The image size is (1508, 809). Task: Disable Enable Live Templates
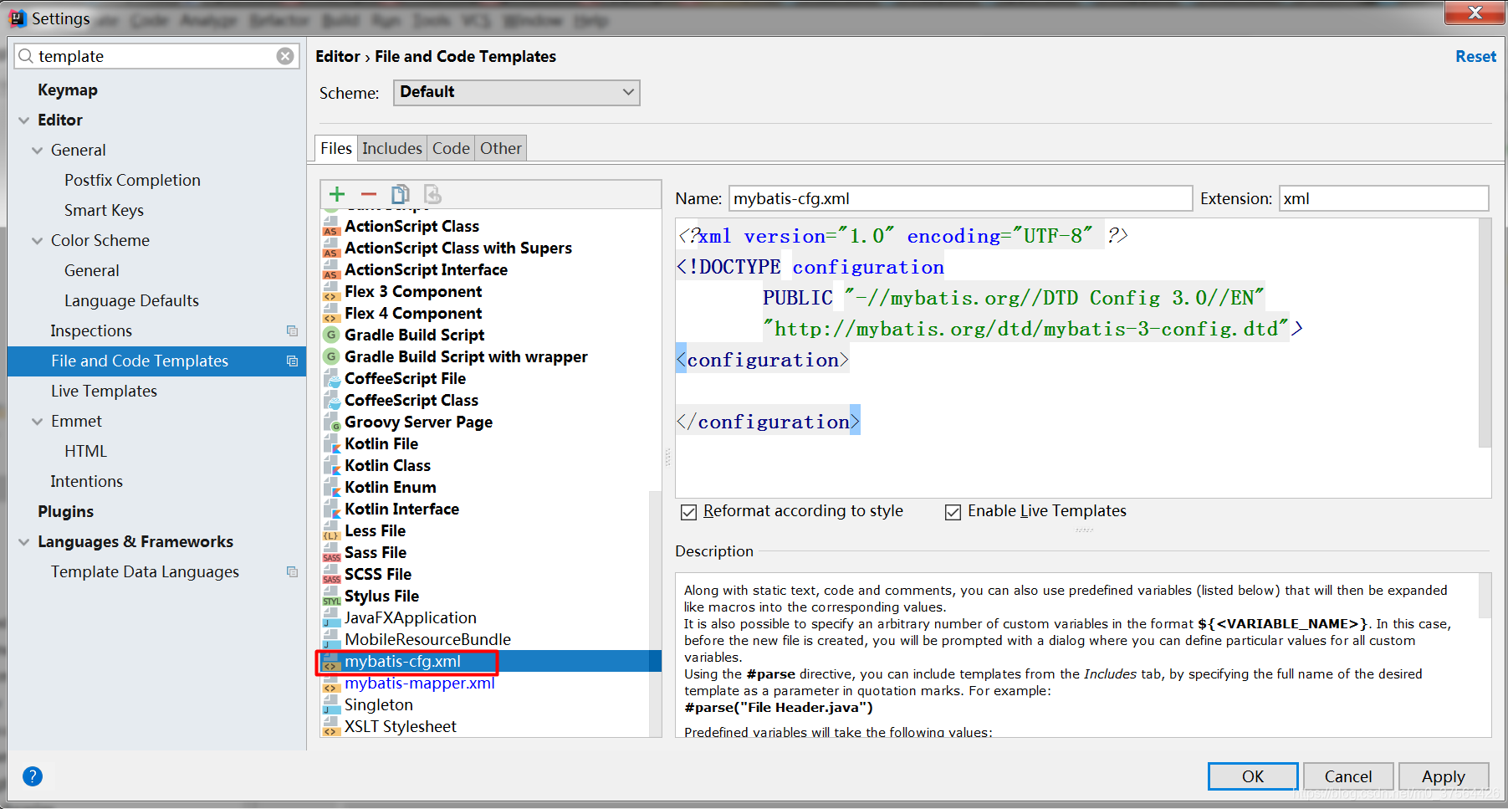(953, 511)
